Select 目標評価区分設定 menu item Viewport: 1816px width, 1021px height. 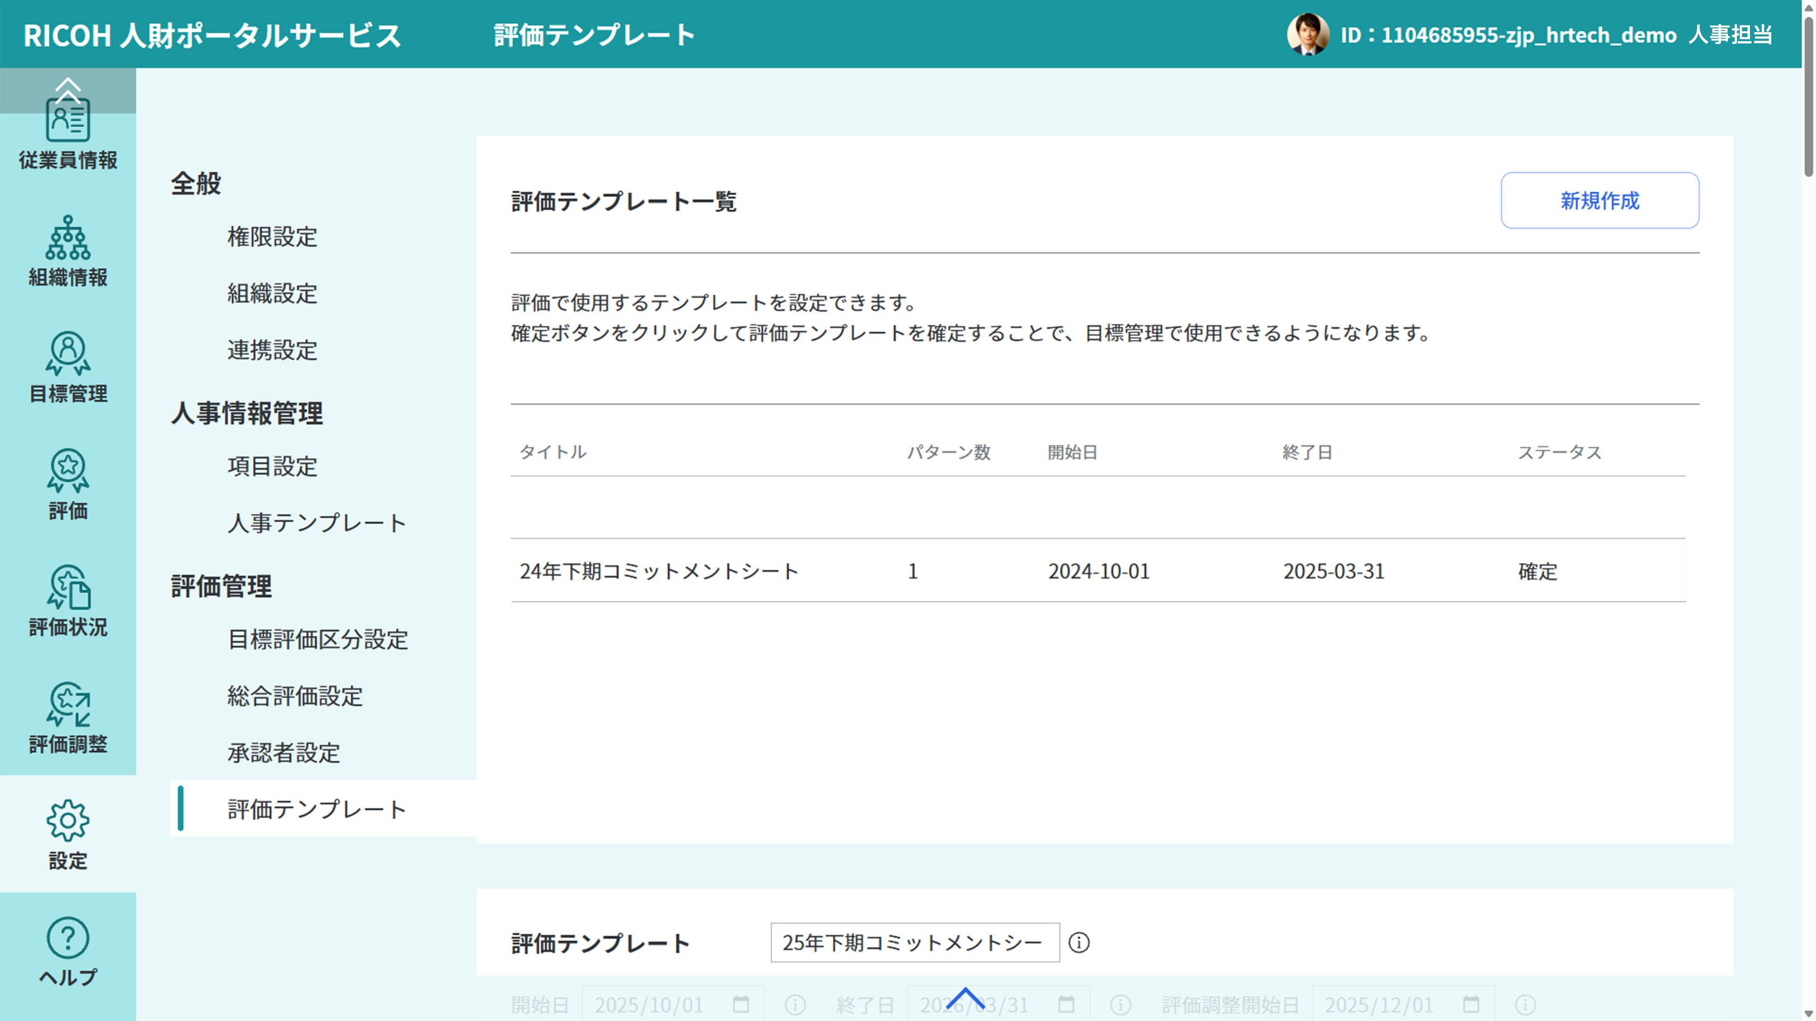click(317, 639)
